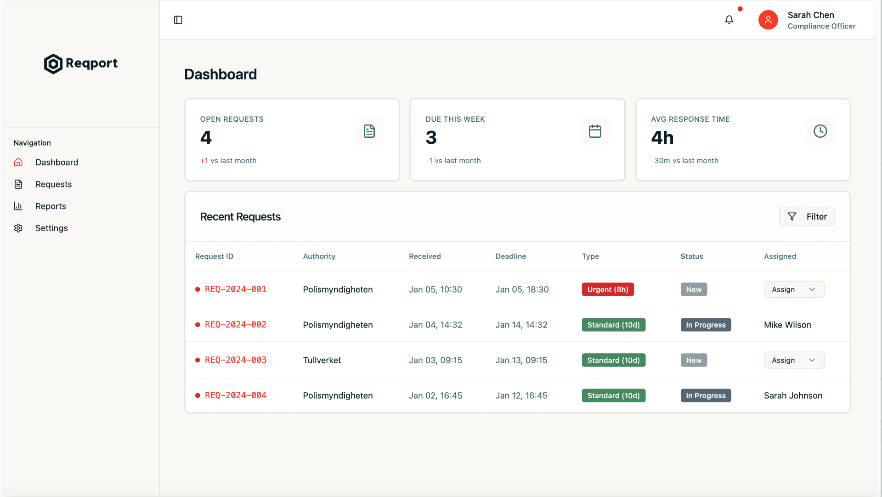The height and width of the screenshot is (497, 882).
Task: Click the document icon in Open Requests card
Action: pos(369,131)
